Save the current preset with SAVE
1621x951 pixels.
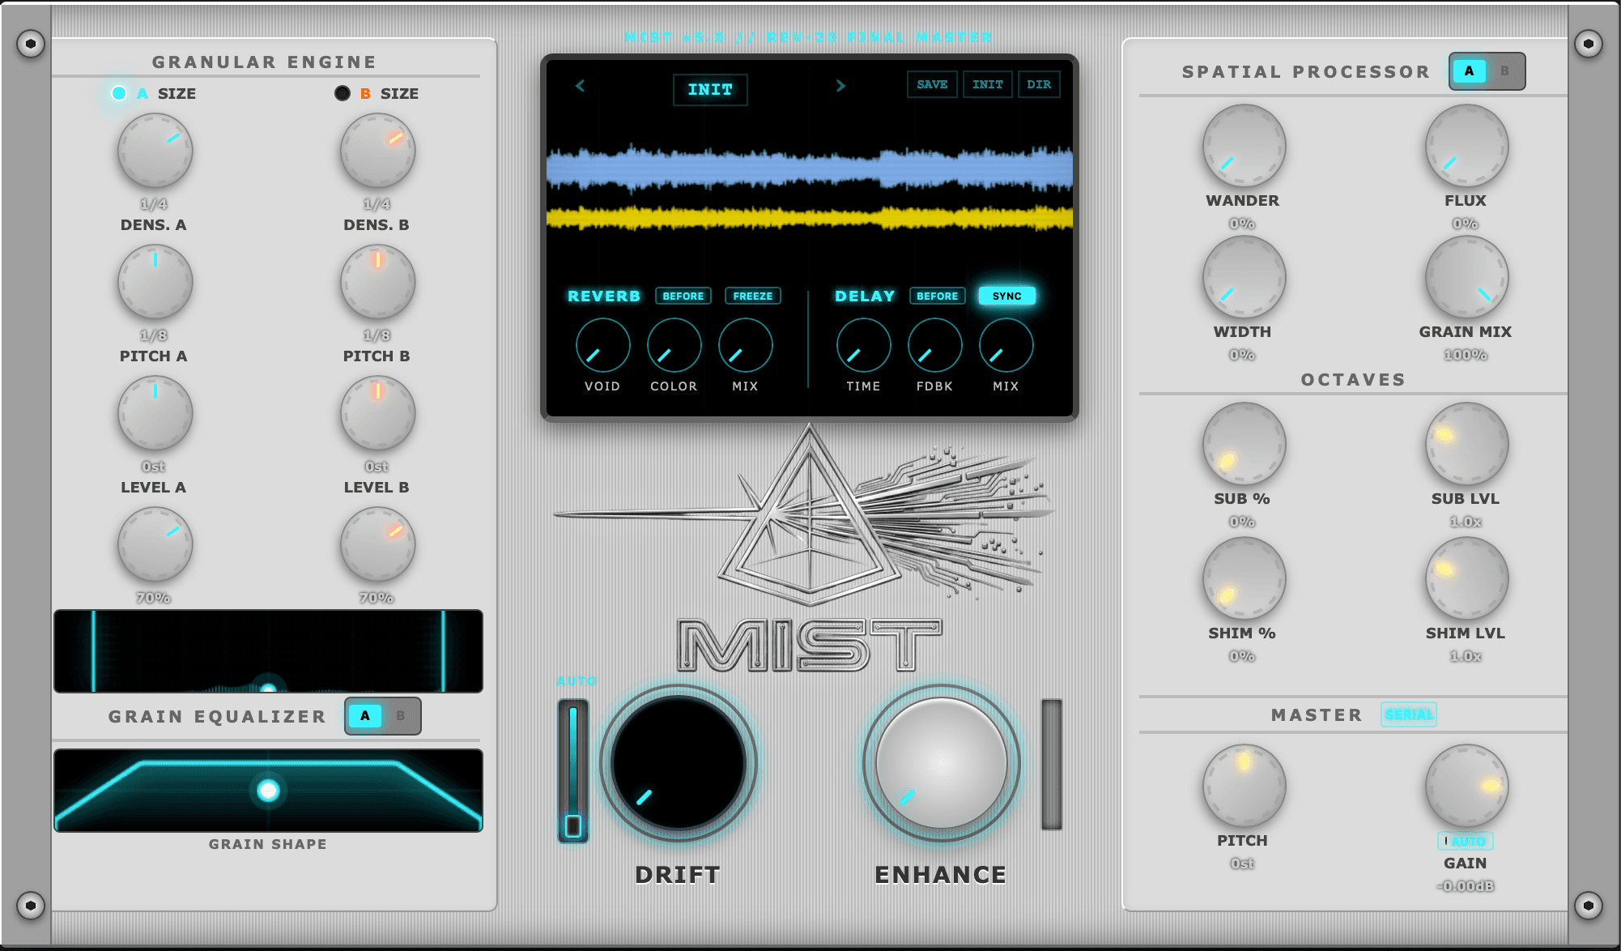pos(931,83)
